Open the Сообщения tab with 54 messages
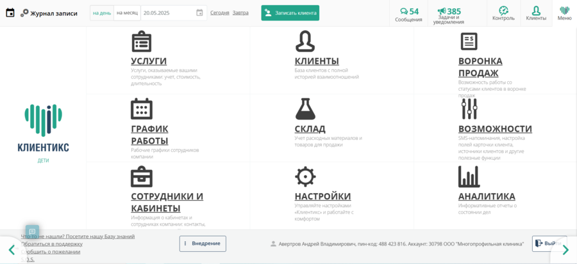This screenshot has width=577, height=264. pos(408,13)
